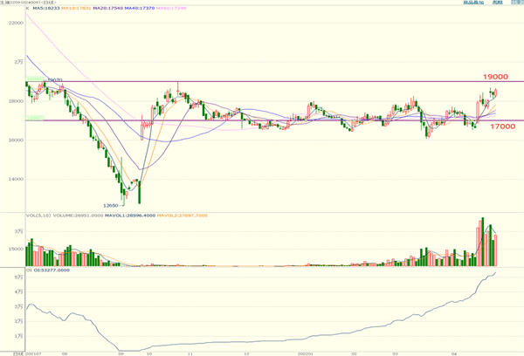This screenshot has height=356, width=524.
Task: Click the green price tag on 17000 line
Action: [x=34, y=119]
